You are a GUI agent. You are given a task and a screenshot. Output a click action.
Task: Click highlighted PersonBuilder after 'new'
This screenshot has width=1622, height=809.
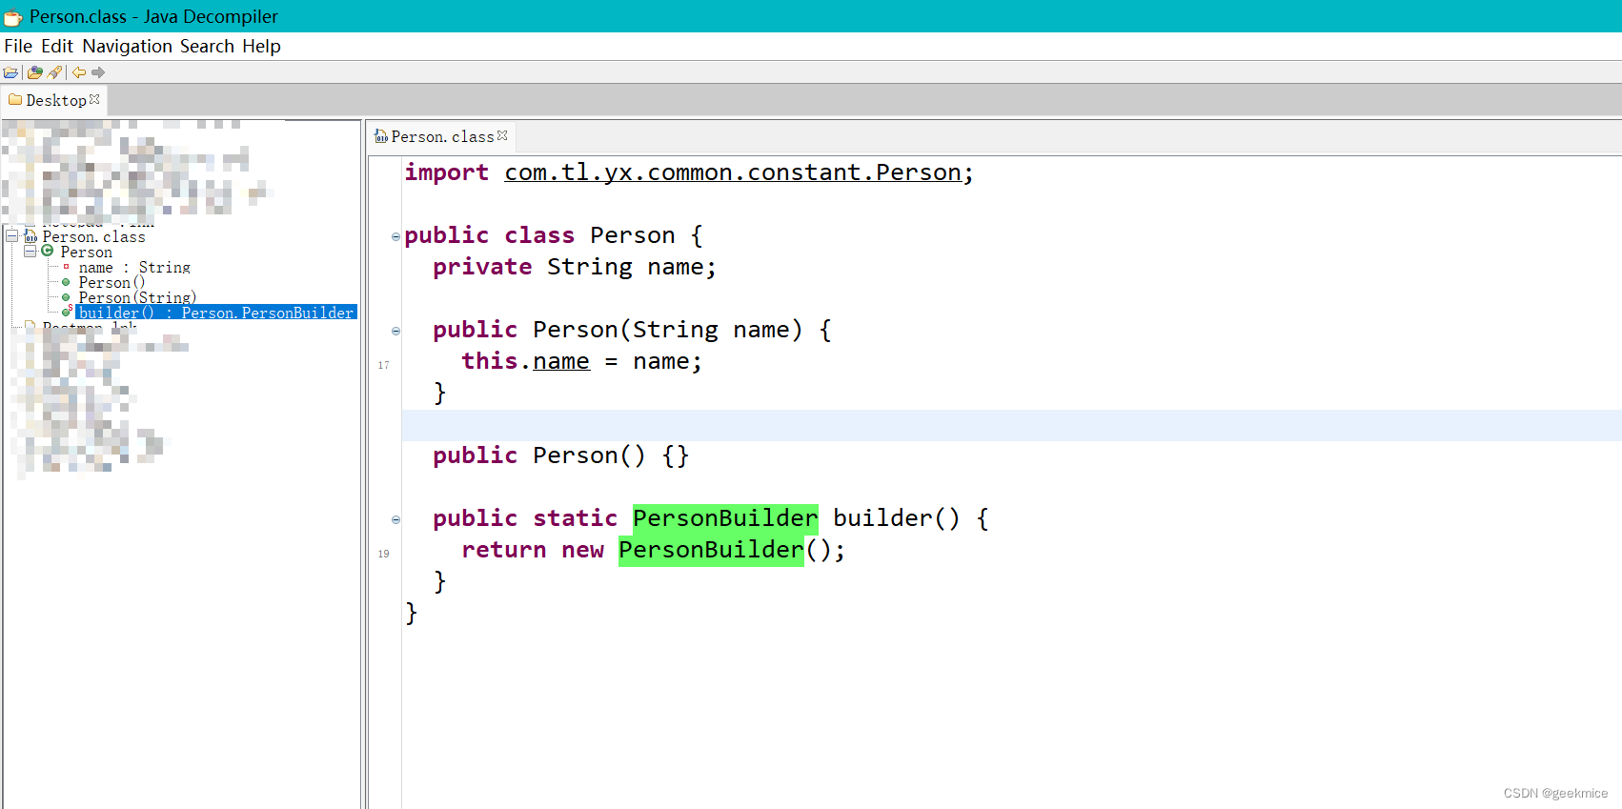(711, 550)
